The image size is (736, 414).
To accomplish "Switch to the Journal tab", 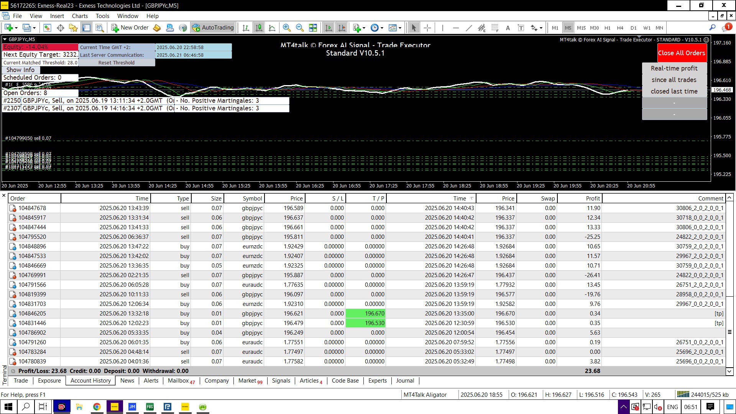I will coord(405,381).
